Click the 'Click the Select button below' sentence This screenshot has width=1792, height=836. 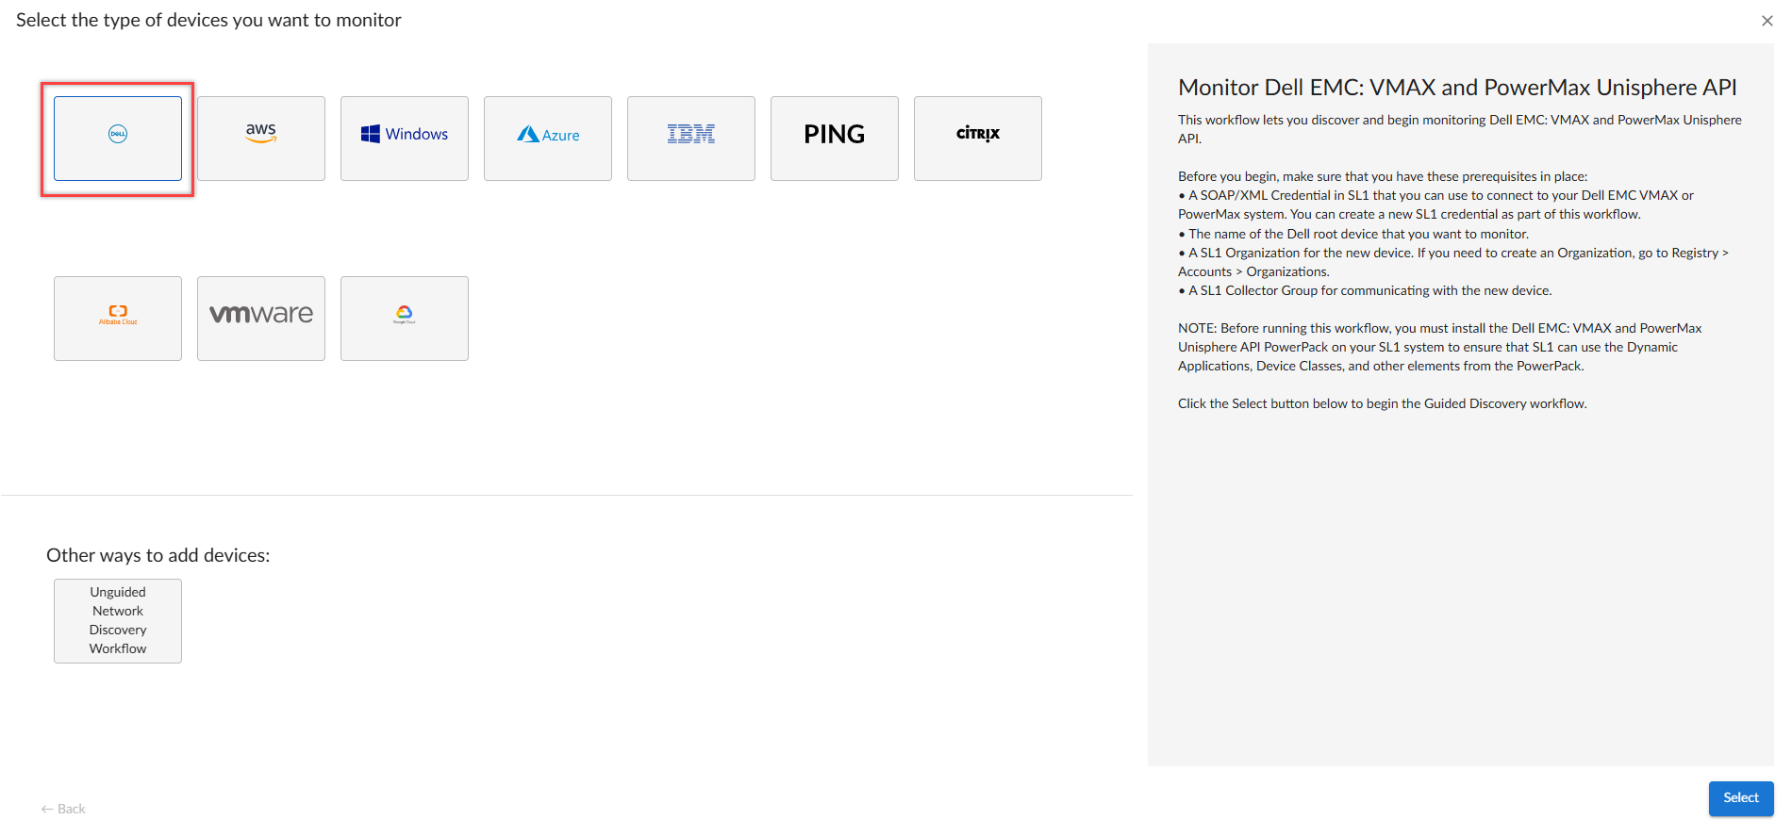coord(1383,403)
